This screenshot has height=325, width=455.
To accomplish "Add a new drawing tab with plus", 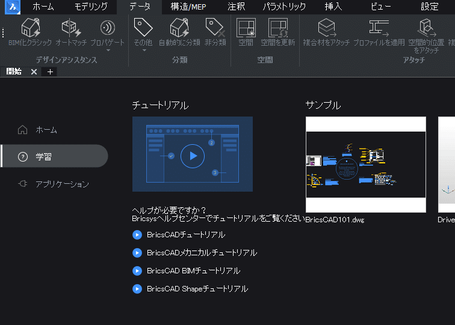I will pyautogui.click(x=50, y=72).
